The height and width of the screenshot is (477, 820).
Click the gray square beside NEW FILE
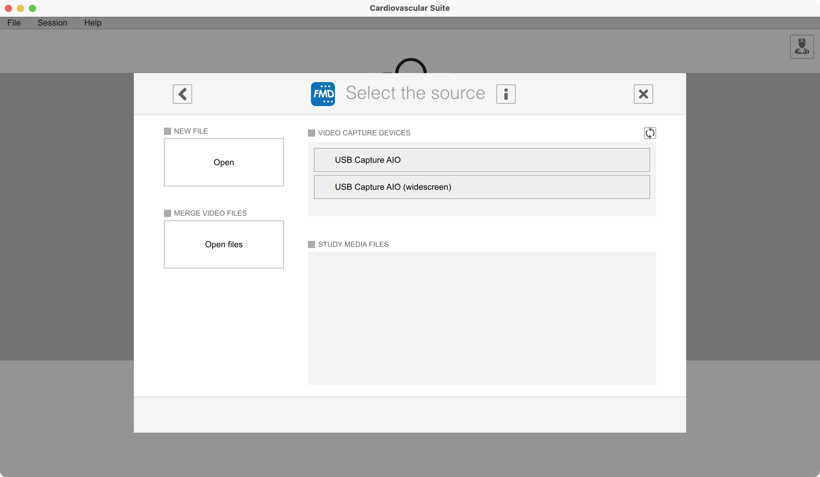pos(167,131)
